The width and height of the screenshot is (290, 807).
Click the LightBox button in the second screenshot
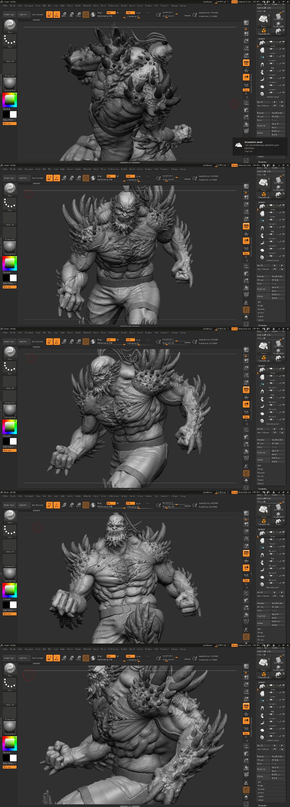[23, 178]
